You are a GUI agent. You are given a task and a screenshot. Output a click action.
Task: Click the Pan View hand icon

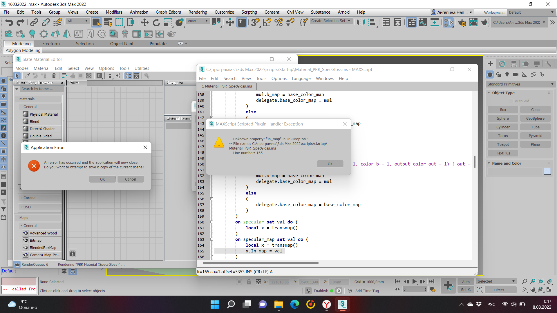(x=533, y=290)
